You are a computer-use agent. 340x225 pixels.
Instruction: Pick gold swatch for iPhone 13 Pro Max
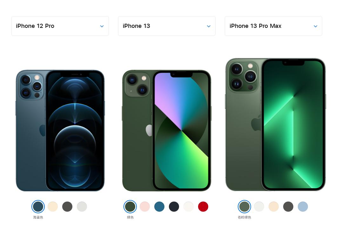tap(274, 207)
